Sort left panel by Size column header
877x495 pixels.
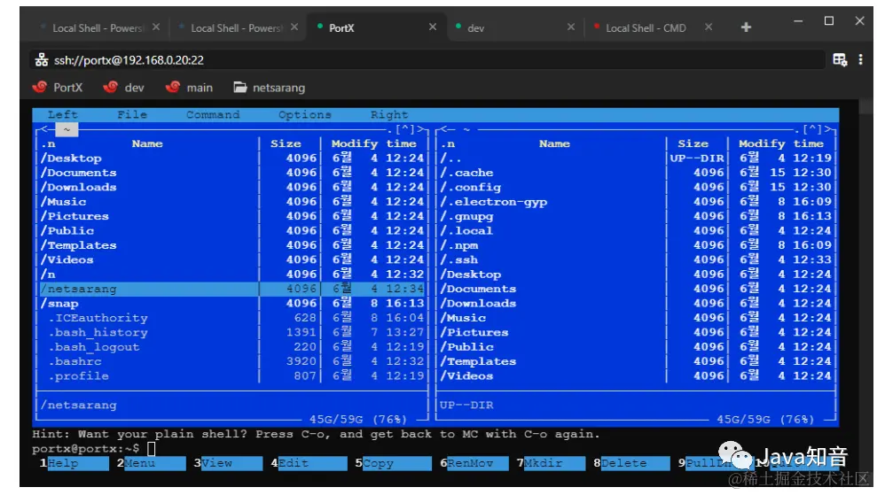[286, 143]
